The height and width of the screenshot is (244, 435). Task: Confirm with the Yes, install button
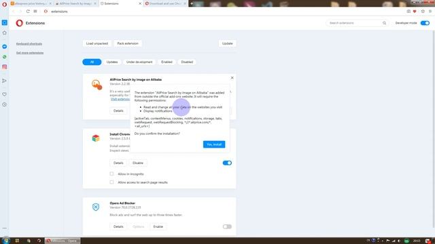point(214,144)
